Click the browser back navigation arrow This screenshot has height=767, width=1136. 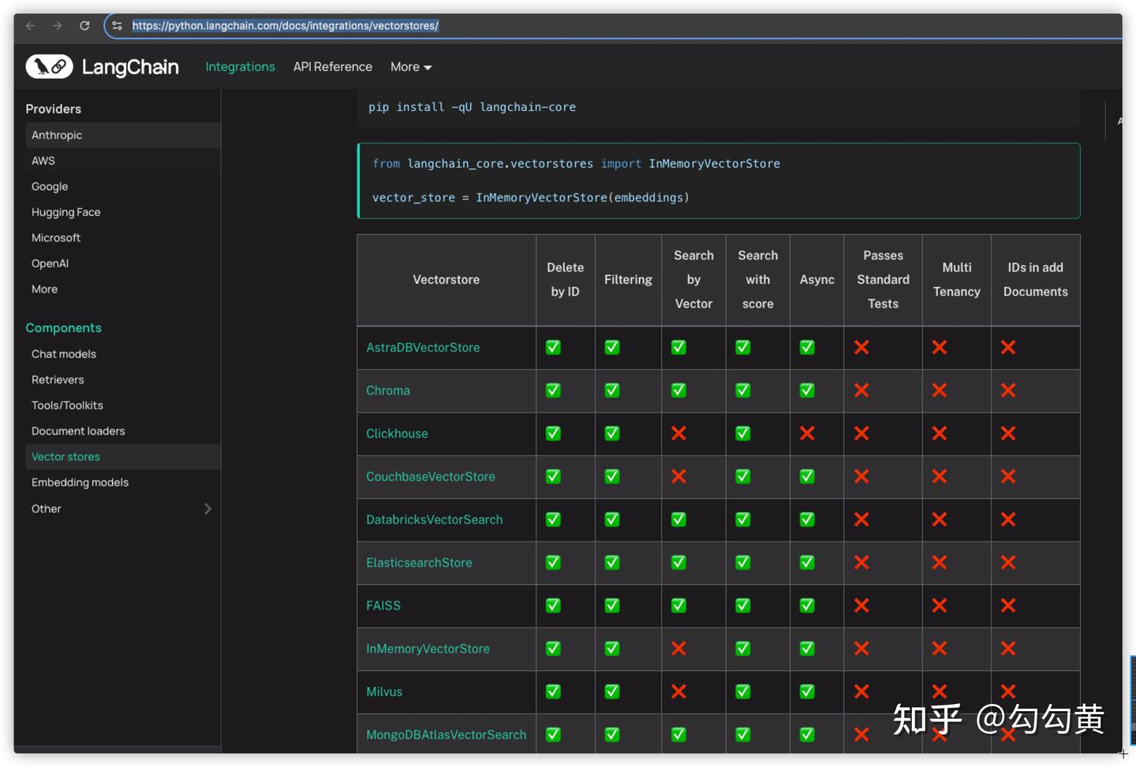(x=30, y=25)
